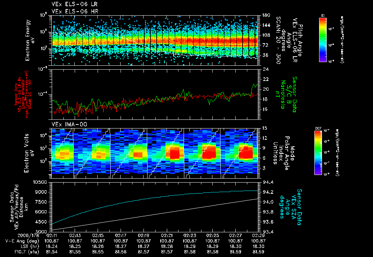The image size is (373, 257).
Task: Click the 'V-E Ang (deg)' row label
Action: (22, 241)
